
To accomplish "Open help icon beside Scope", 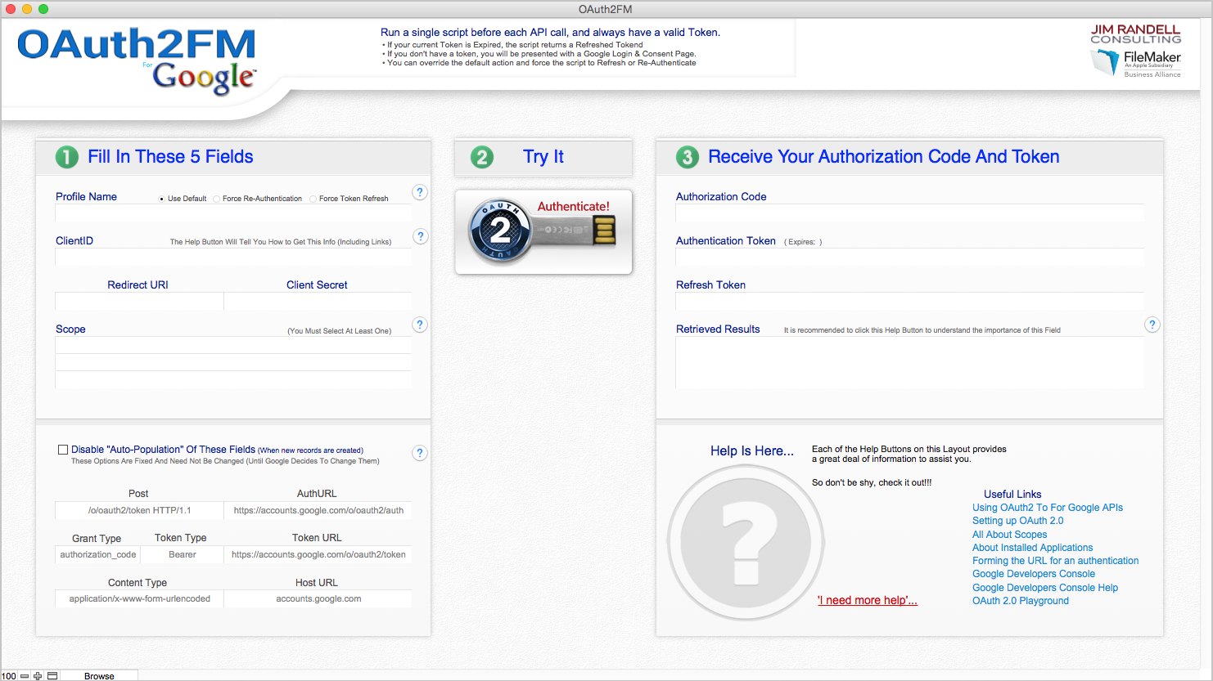I will coord(420,325).
